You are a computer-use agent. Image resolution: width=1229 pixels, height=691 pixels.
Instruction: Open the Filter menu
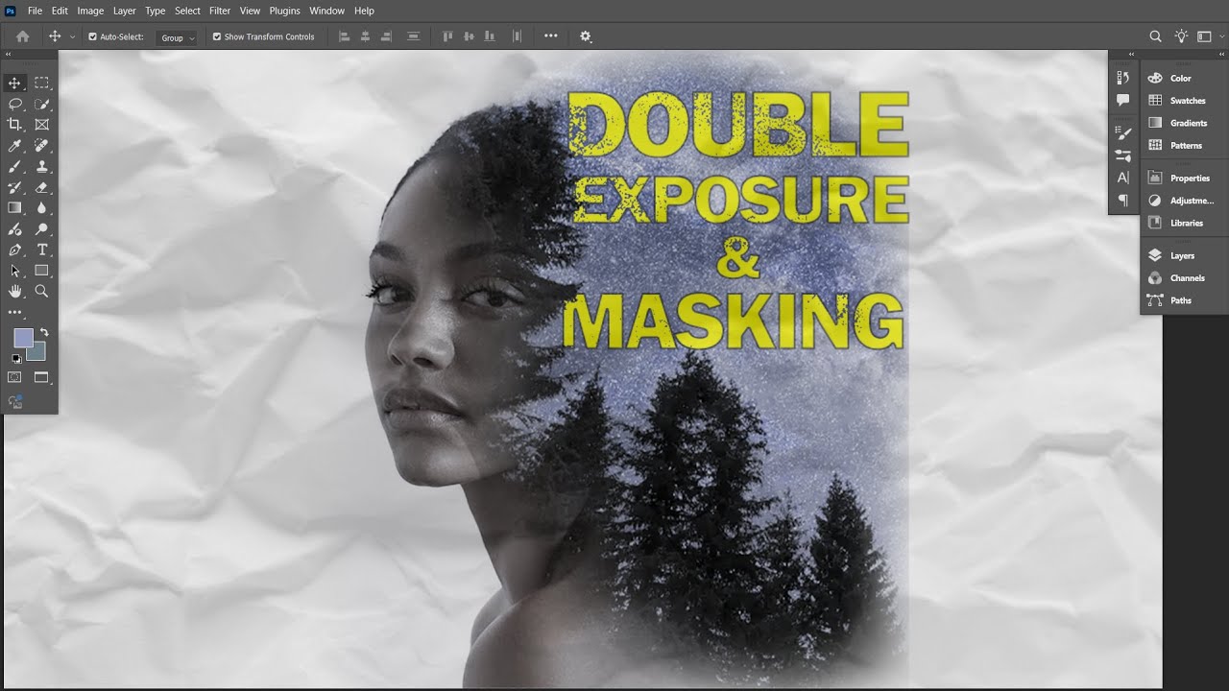pyautogui.click(x=220, y=11)
